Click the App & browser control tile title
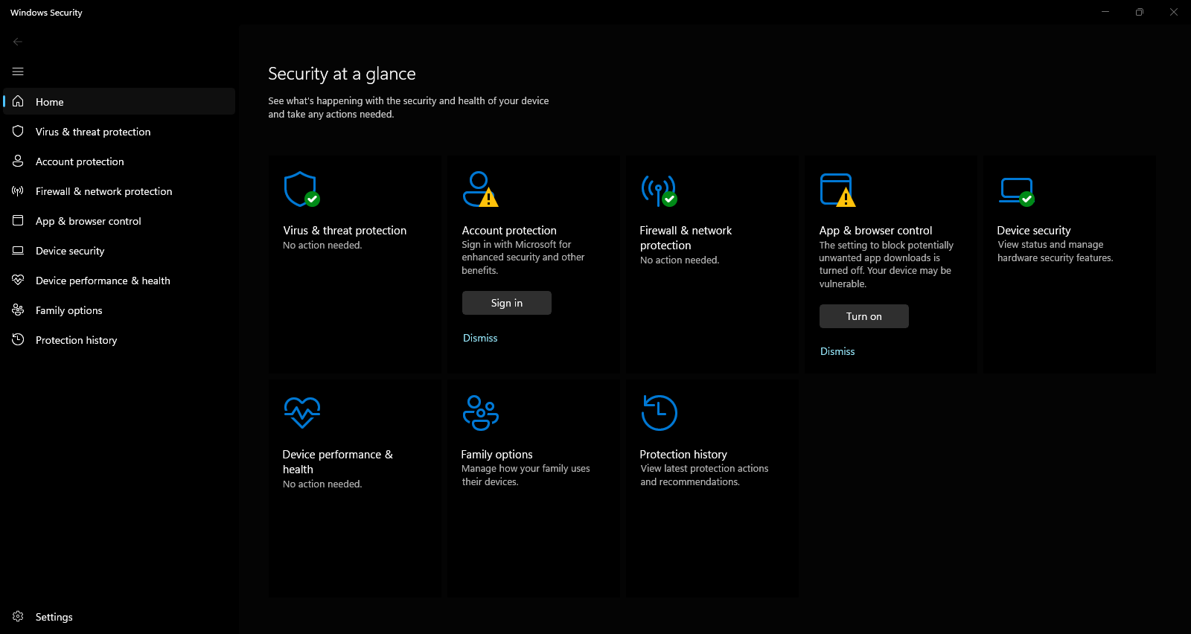Viewport: 1191px width, 634px height. coord(875,231)
